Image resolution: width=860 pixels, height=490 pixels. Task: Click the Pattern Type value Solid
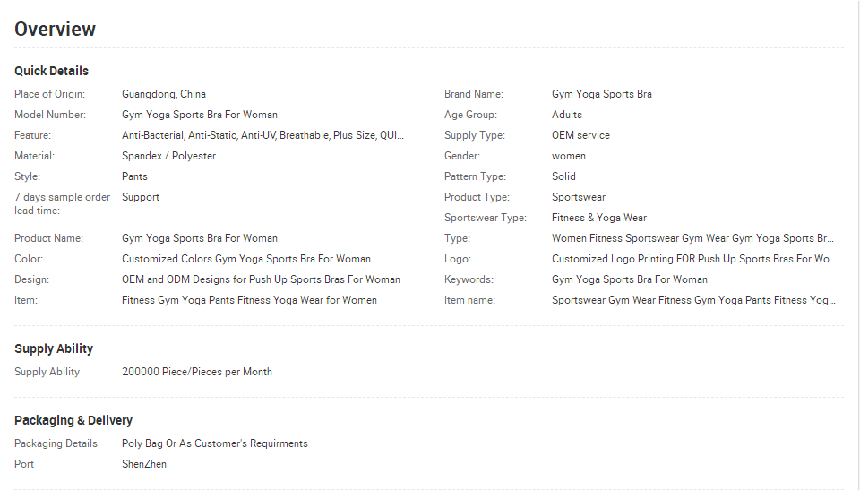pos(563,176)
